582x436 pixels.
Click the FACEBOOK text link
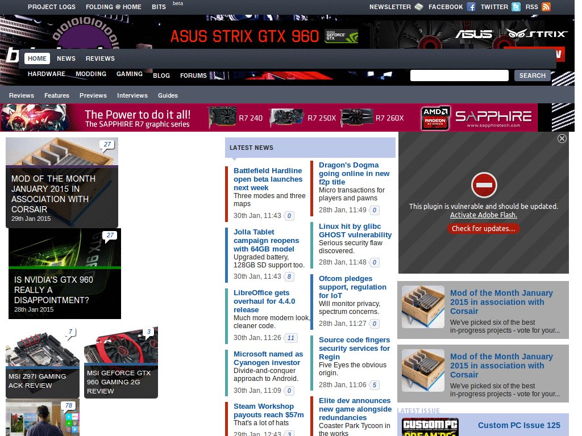pyautogui.click(x=446, y=7)
